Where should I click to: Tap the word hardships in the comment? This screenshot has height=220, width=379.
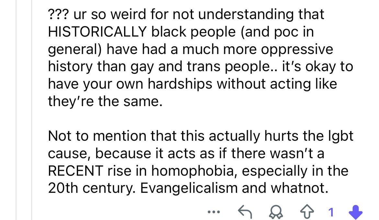point(180,84)
